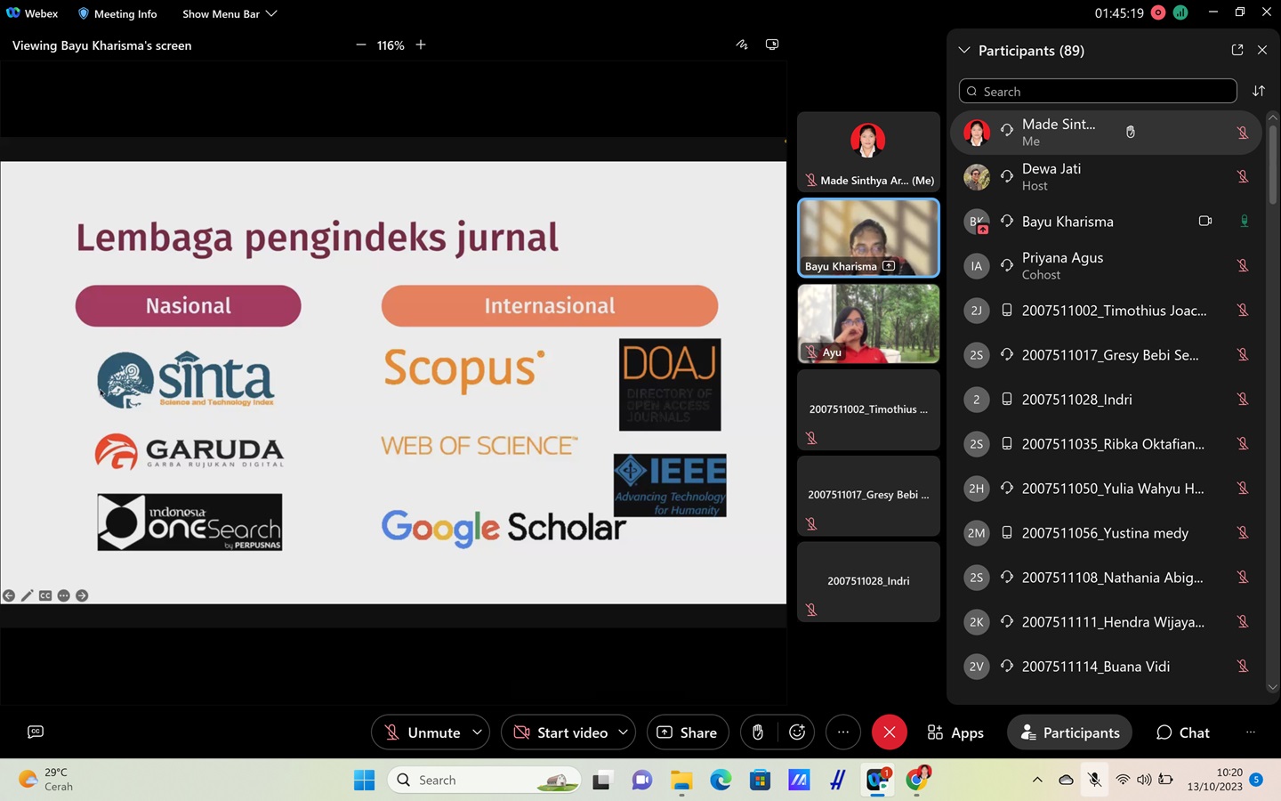Click muted mic for 2007511056_Yustina medy

[1243, 532]
